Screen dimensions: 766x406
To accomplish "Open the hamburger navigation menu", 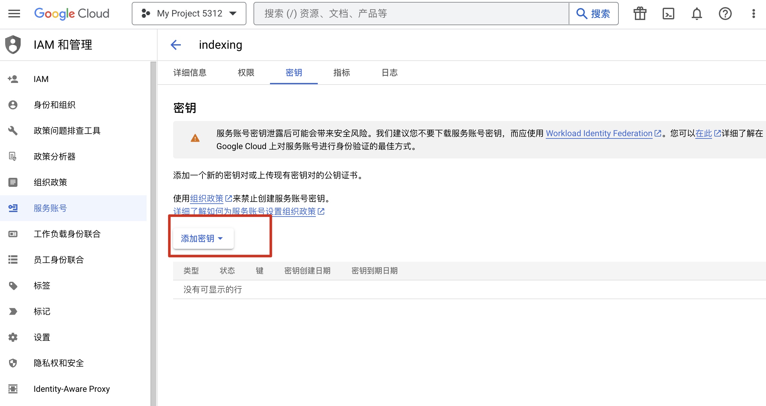I will point(14,14).
